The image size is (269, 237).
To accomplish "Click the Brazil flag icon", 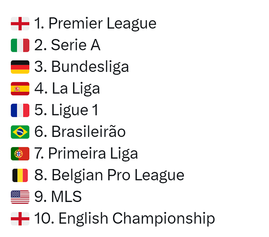I will (x=20, y=132).
